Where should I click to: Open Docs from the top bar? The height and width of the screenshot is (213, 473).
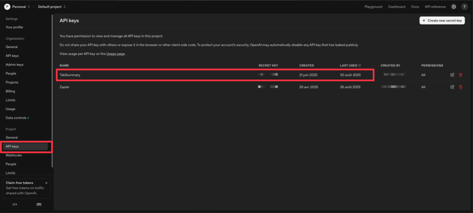415,6
